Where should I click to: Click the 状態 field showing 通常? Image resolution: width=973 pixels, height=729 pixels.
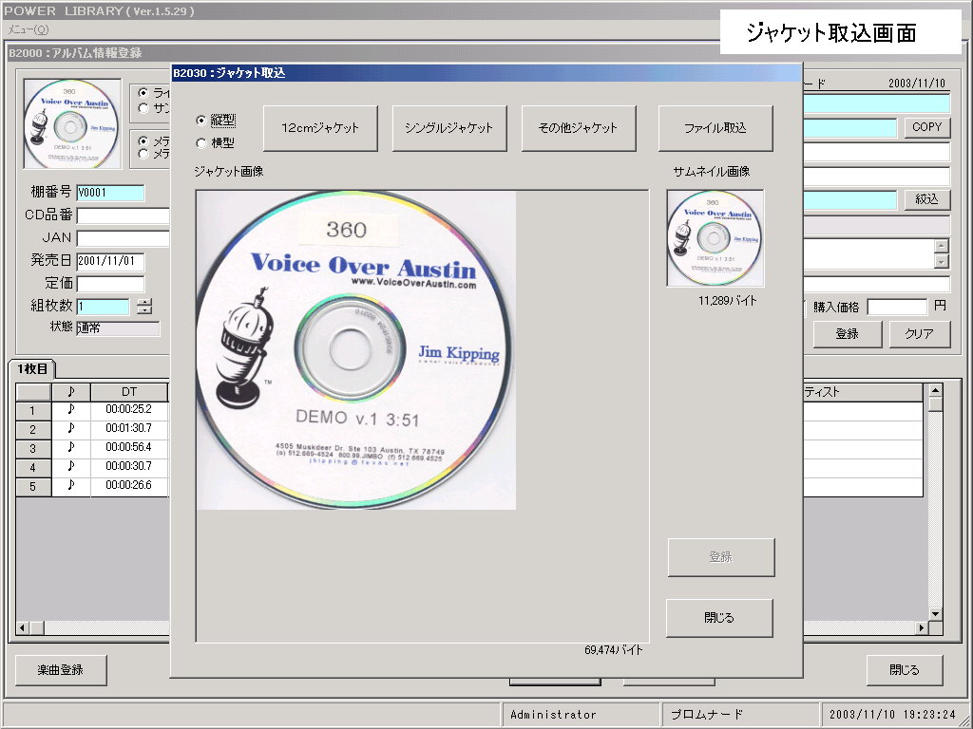tap(118, 328)
